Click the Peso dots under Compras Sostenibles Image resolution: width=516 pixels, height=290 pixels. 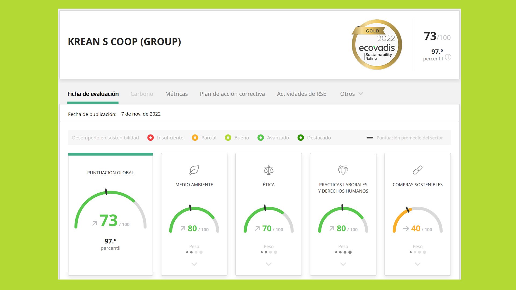[418, 252]
